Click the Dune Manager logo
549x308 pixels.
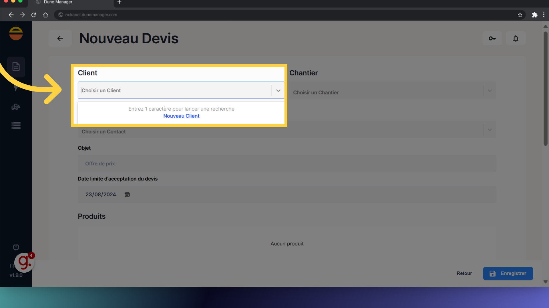[x=16, y=33]
